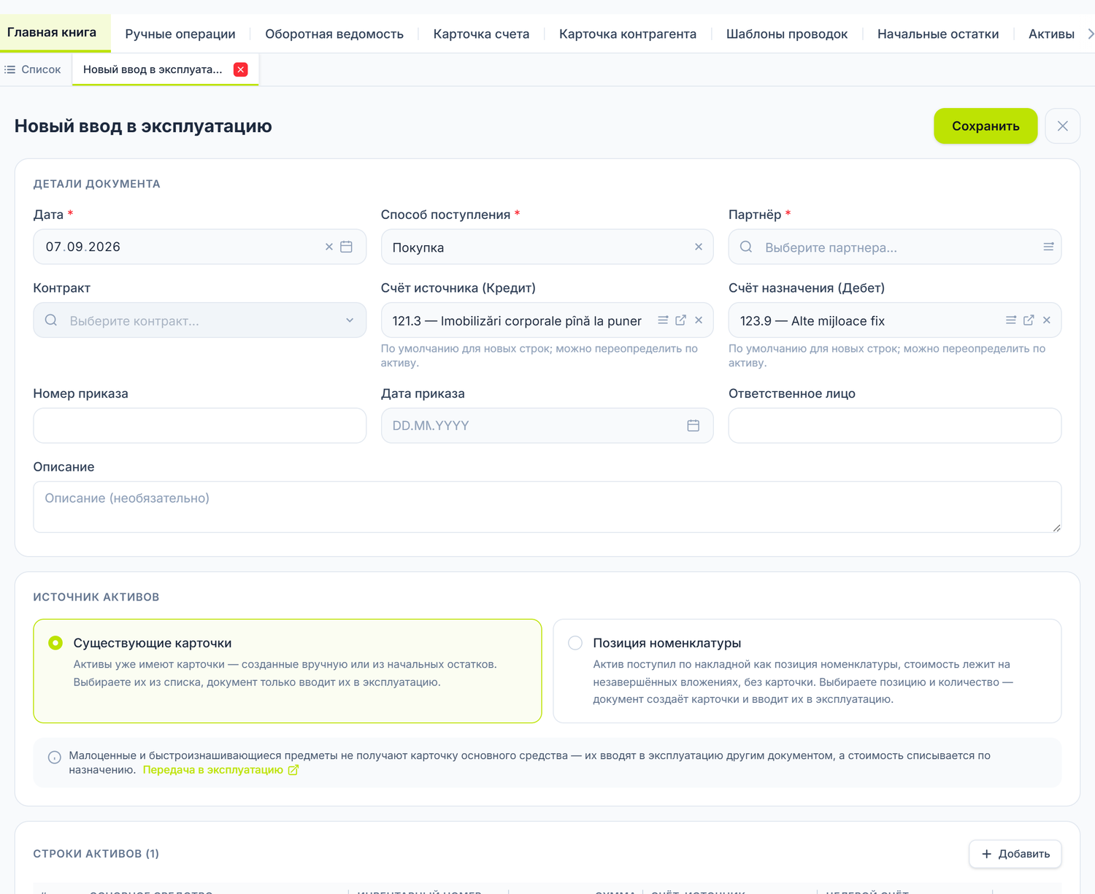Follow the Передача в эксплуатацию link

click(x=220, y=770)
